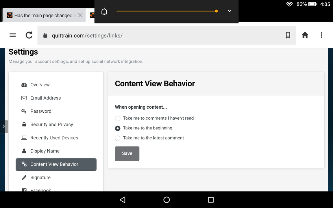
Task: Save content view behavior settings
Action: pyautogui.click(x=127, y=153)
